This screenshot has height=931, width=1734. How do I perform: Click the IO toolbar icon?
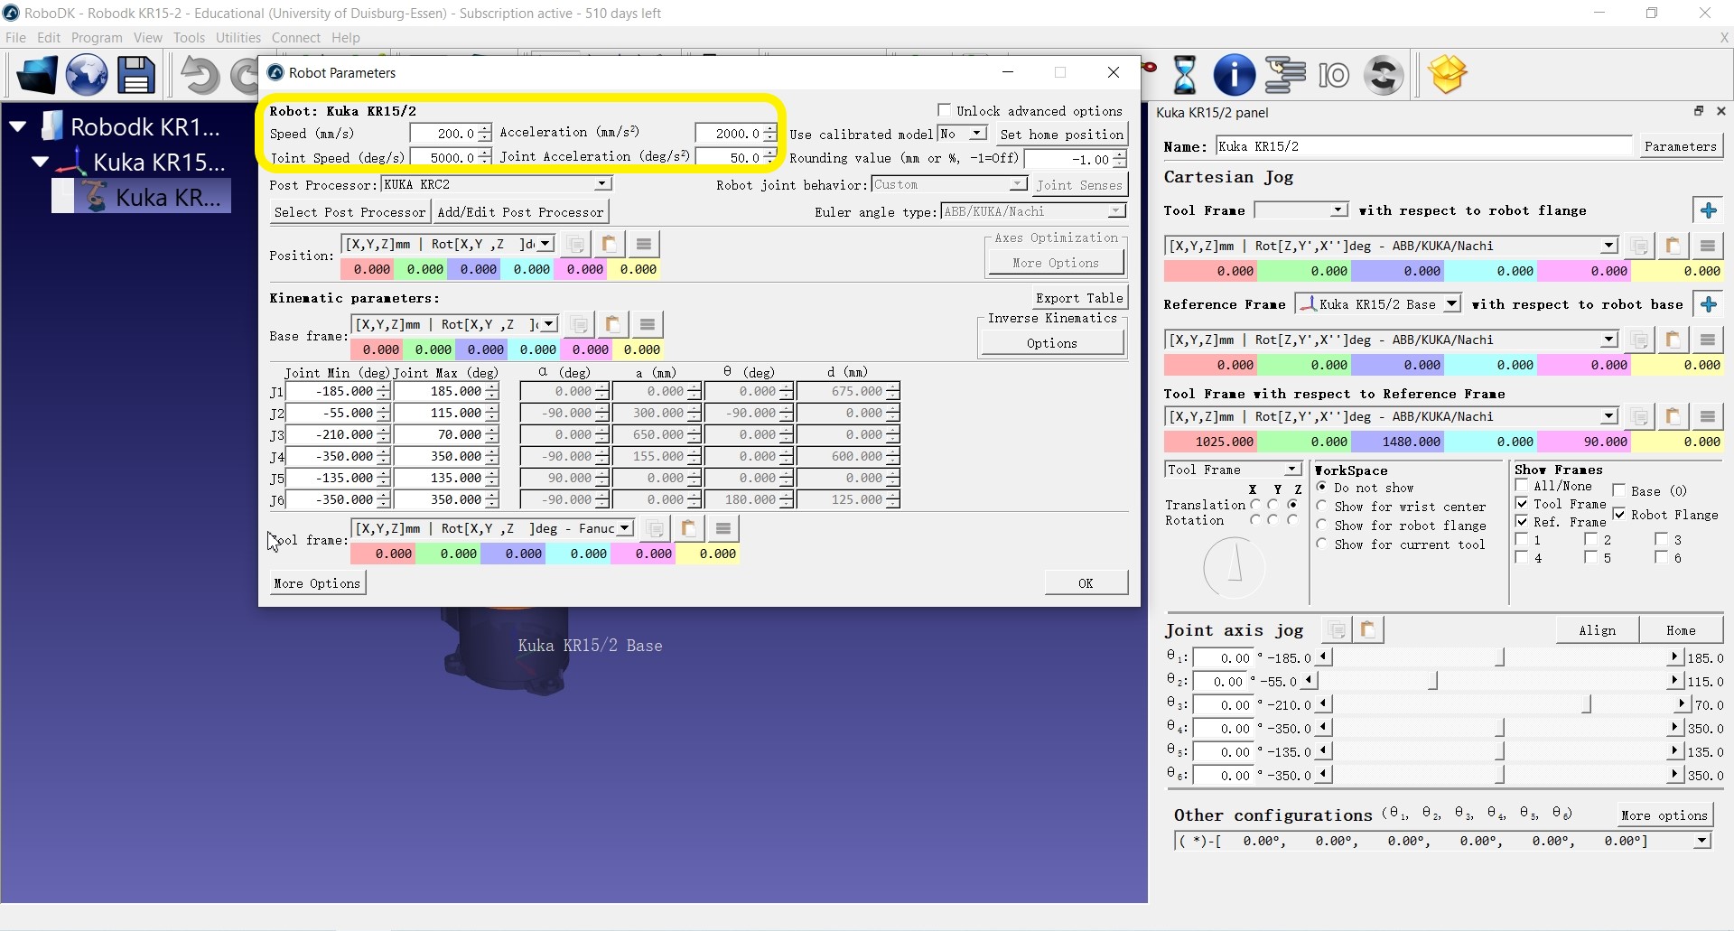1334,75
